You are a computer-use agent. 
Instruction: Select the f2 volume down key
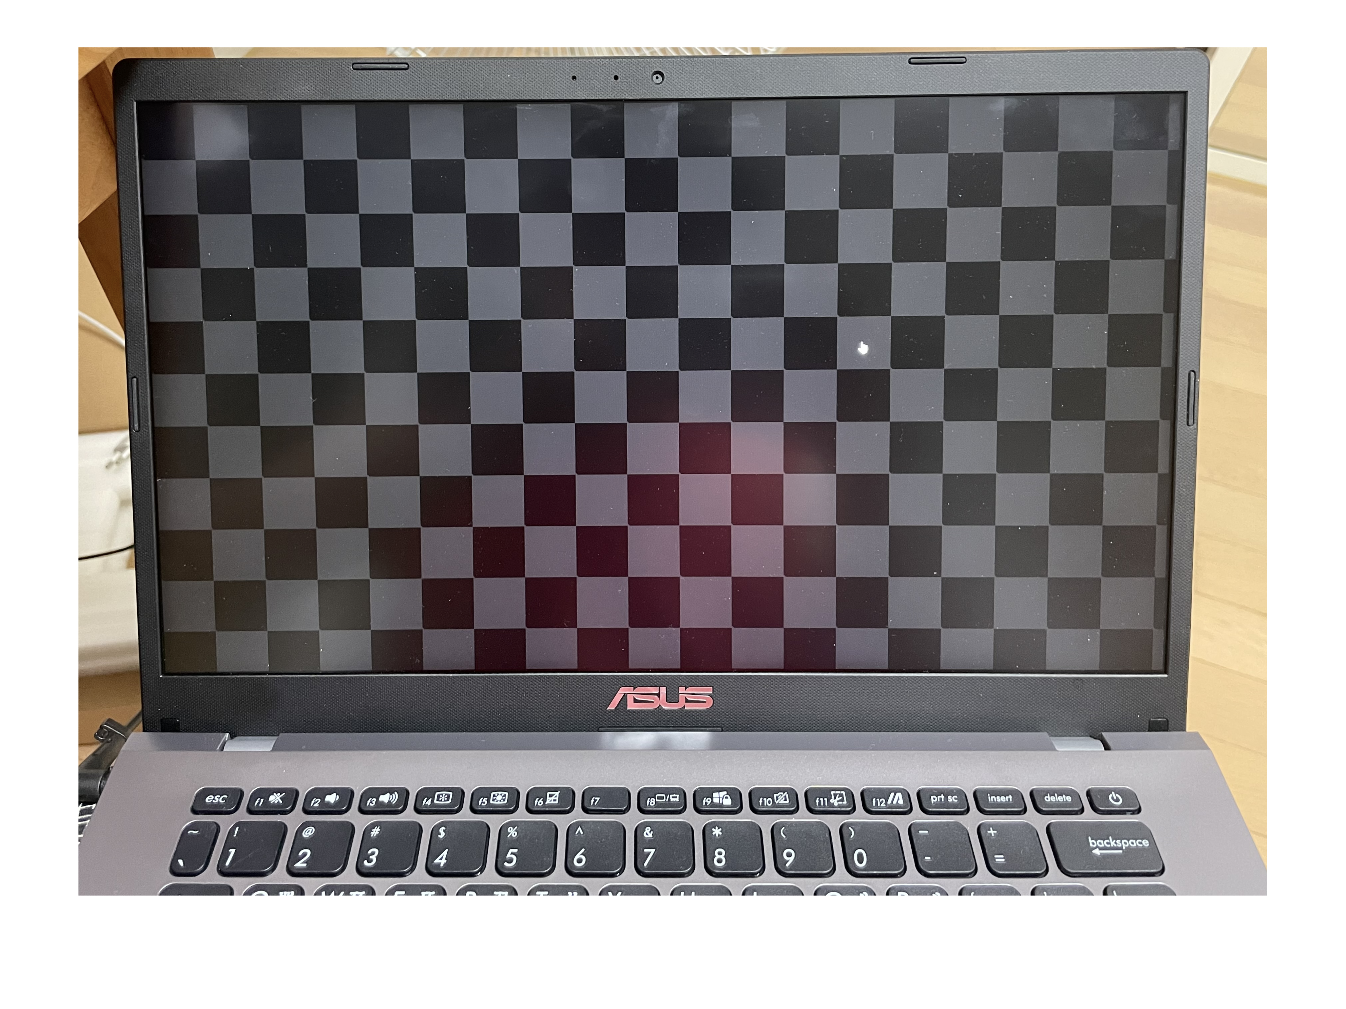[x=328, y=800]
